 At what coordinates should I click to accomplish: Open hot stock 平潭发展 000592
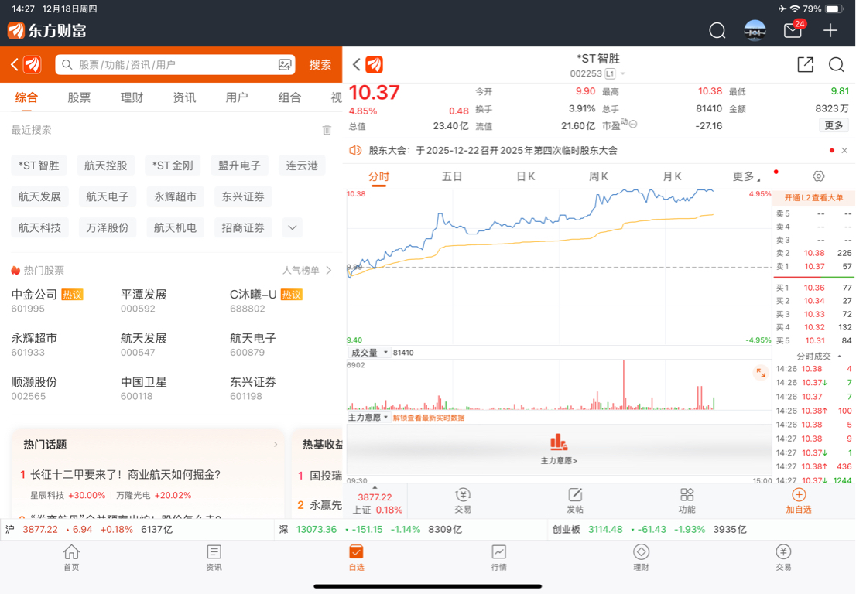[144, 301]
